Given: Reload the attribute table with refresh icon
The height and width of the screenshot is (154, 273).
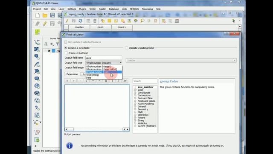Looking at the screenshot, I should tap(80, 21).
